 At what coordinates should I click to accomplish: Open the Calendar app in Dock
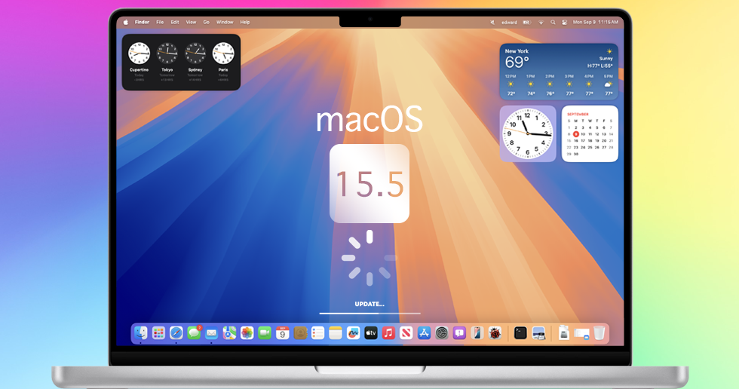[x=282, y=333]
